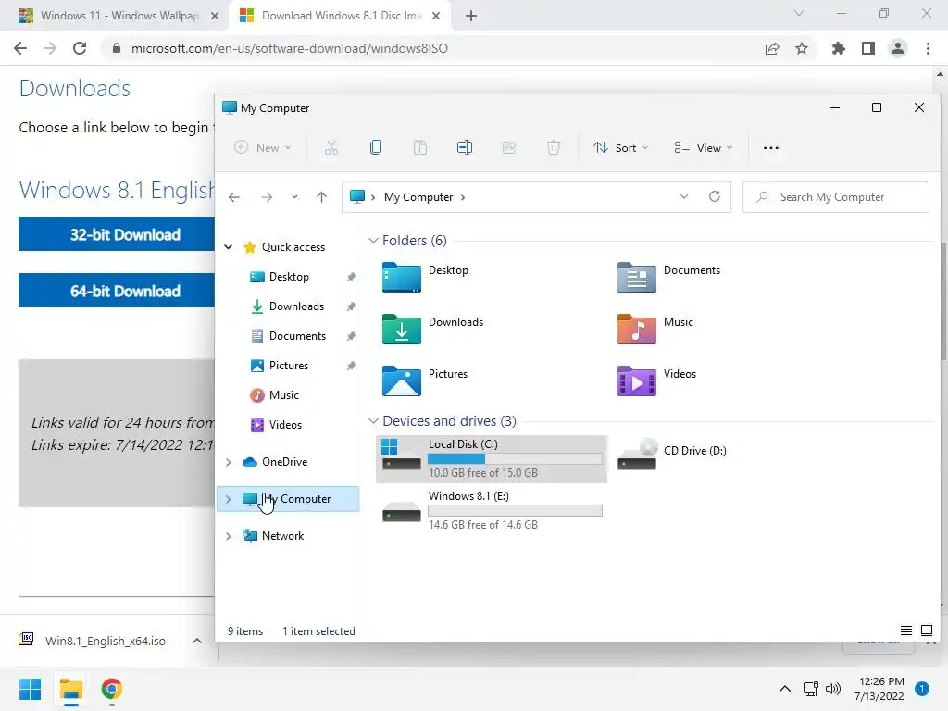Select Downloads in Quick access
This screenshot has width=948, height=711.
(x=296, y=306)
